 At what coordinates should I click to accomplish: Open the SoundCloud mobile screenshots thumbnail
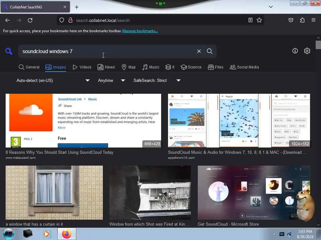pos(239,121)
